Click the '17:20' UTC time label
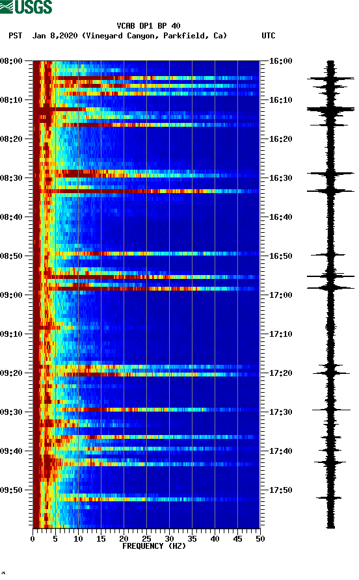This screenshot has width=359, height=580. point(280,373)
